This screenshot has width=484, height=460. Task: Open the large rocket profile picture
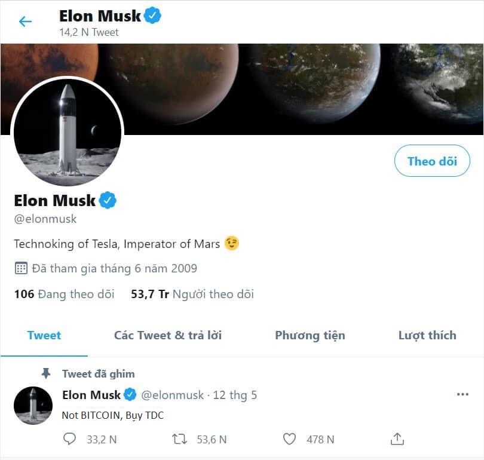coord(67,132)
